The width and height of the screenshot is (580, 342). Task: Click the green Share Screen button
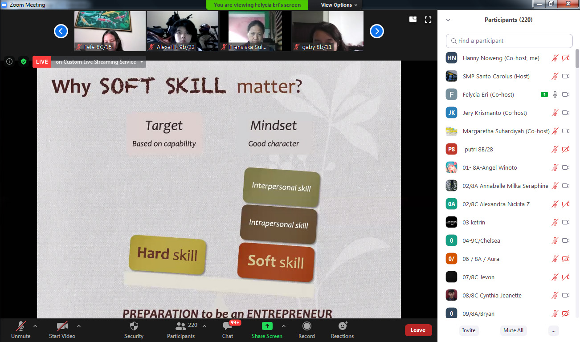[267, 330]
